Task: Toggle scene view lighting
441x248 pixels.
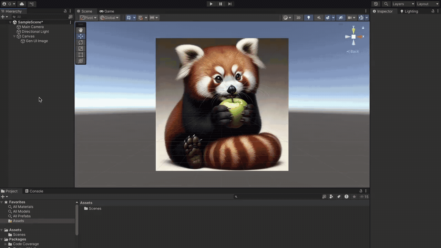Action: click(309, 18)
